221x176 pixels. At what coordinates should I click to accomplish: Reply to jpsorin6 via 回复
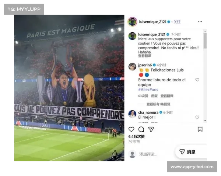154,96
